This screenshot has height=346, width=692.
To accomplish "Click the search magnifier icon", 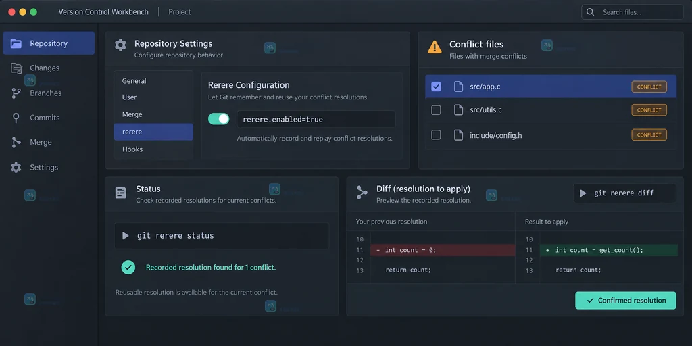I will click(590, 12).
